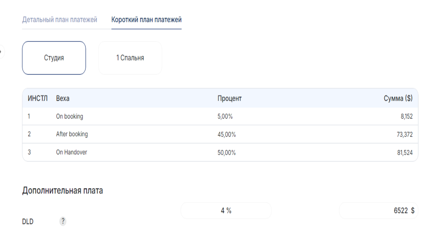Select the On Handover row
Image resolution: width=441 pixels, height=248 pixels.
[72, 152]
